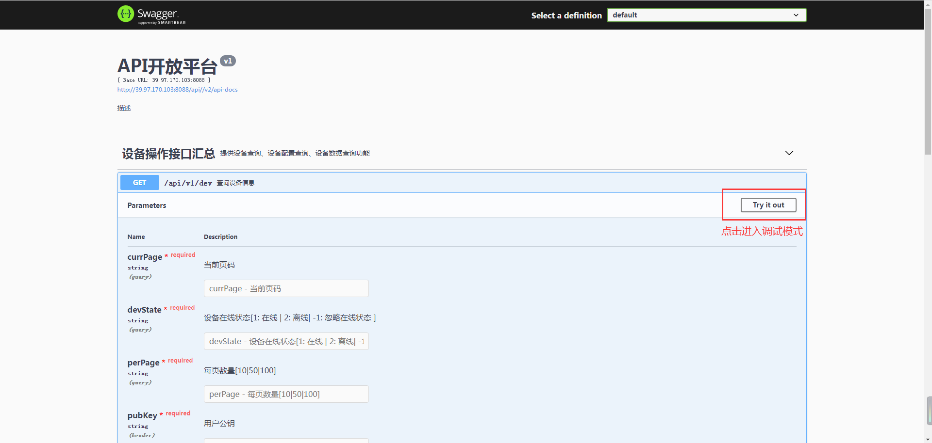
Task: Focus the devState input field
Action: [x=286, y=341]
